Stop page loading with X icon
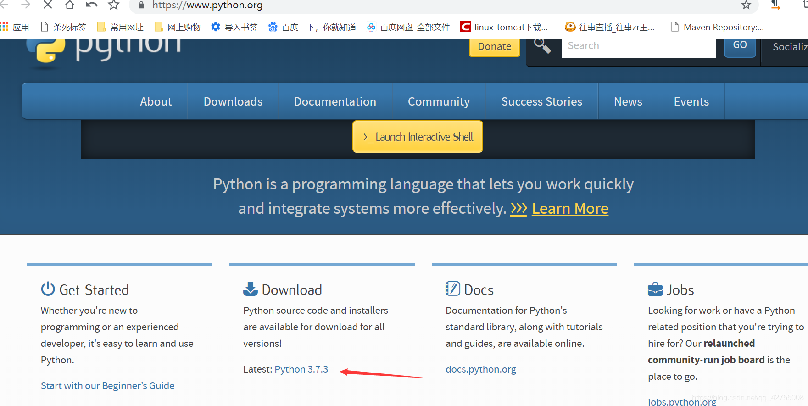The image size is (808, 406). 47,5
